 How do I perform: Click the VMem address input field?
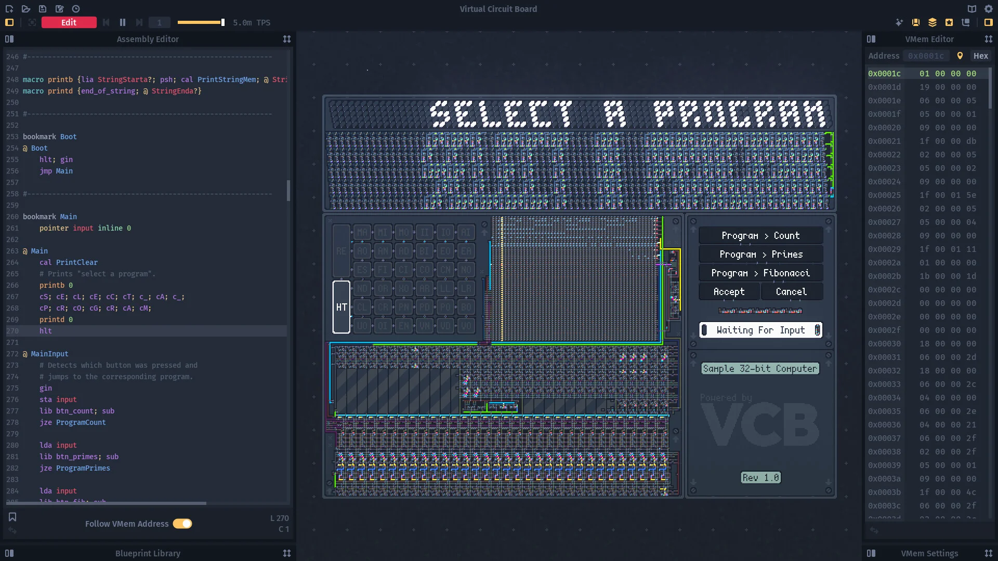[x=927, y=56]
